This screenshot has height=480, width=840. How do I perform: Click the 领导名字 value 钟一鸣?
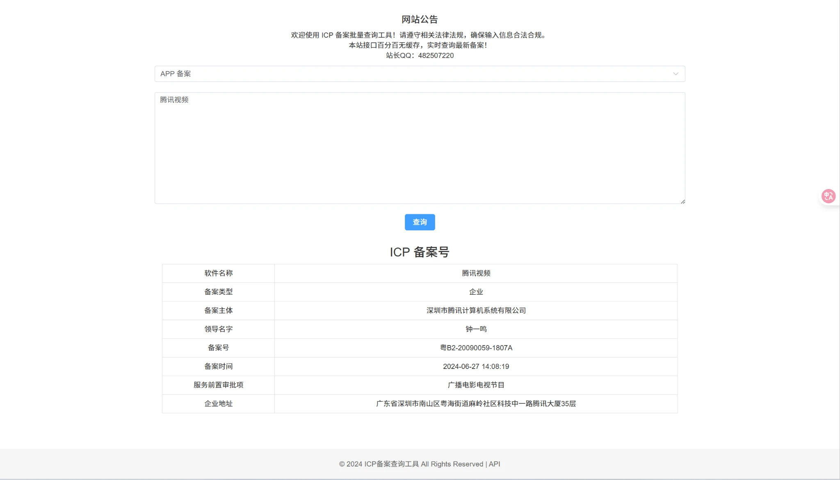(x=476, y=329)
